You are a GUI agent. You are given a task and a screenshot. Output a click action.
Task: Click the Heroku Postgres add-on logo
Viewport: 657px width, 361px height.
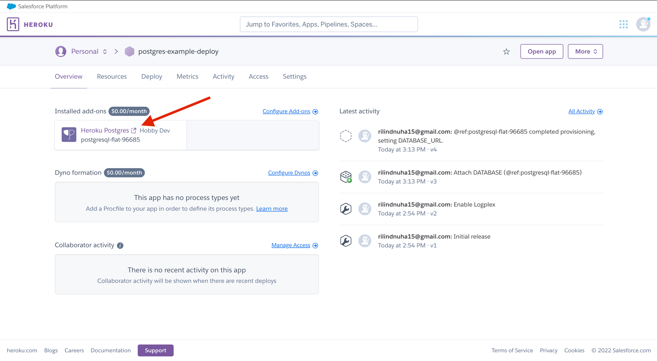click(69, 135)
